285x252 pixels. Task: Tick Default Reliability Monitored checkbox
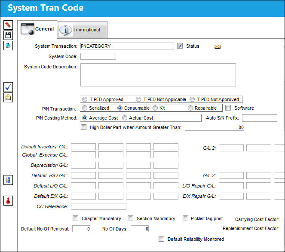pyautogui.click(x=161, y=239)
